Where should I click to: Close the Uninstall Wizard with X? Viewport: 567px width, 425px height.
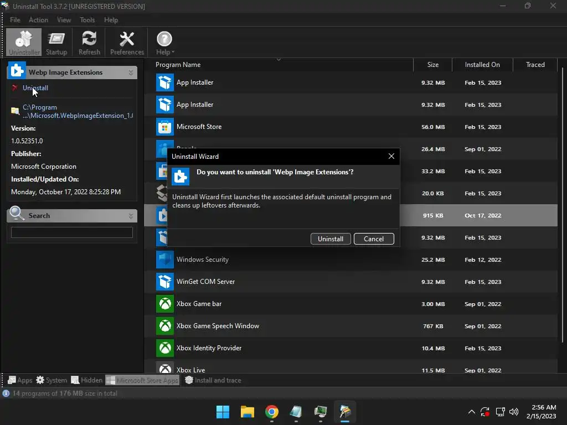pos(391,156)
